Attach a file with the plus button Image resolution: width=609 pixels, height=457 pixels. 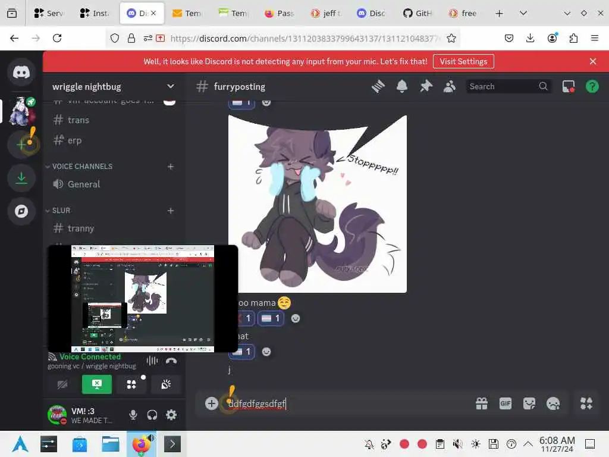tap(211, 404)
